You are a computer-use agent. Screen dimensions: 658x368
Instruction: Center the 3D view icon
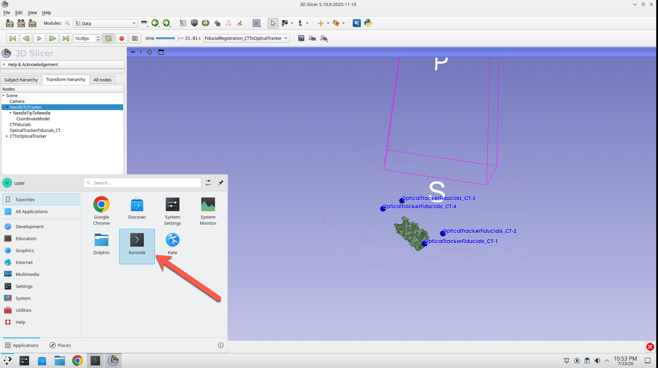point(150,52)
